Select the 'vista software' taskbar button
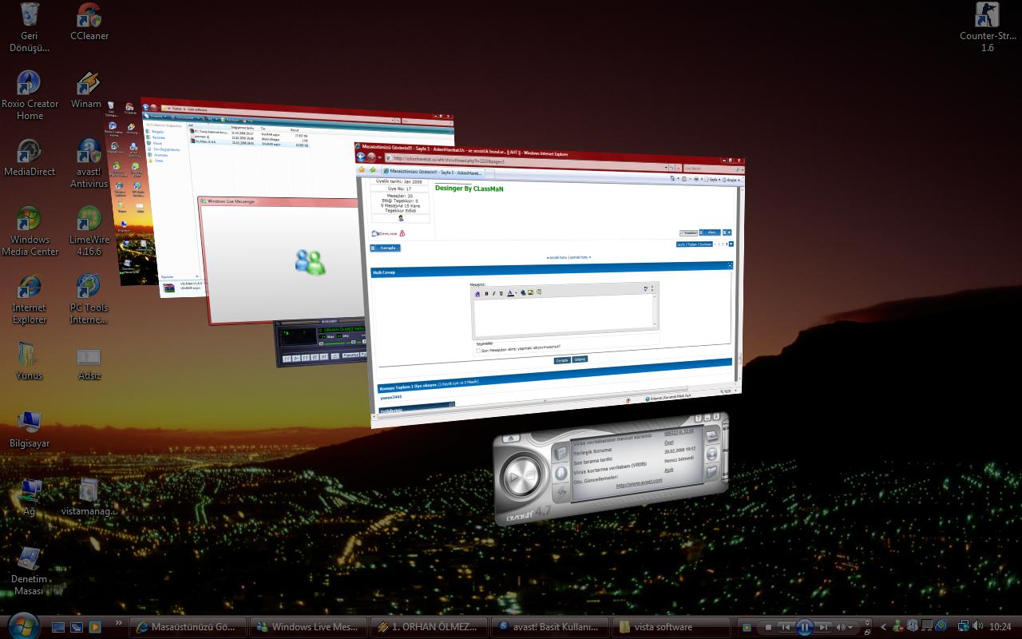1022x639 pixels. click(671, 627)
